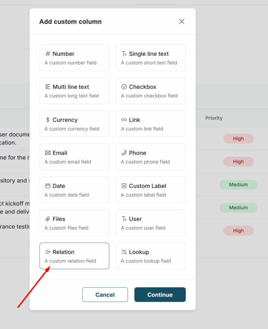Click the green Medium priority badge
This screenshot has width=268, height=329.
pos(238,185)
